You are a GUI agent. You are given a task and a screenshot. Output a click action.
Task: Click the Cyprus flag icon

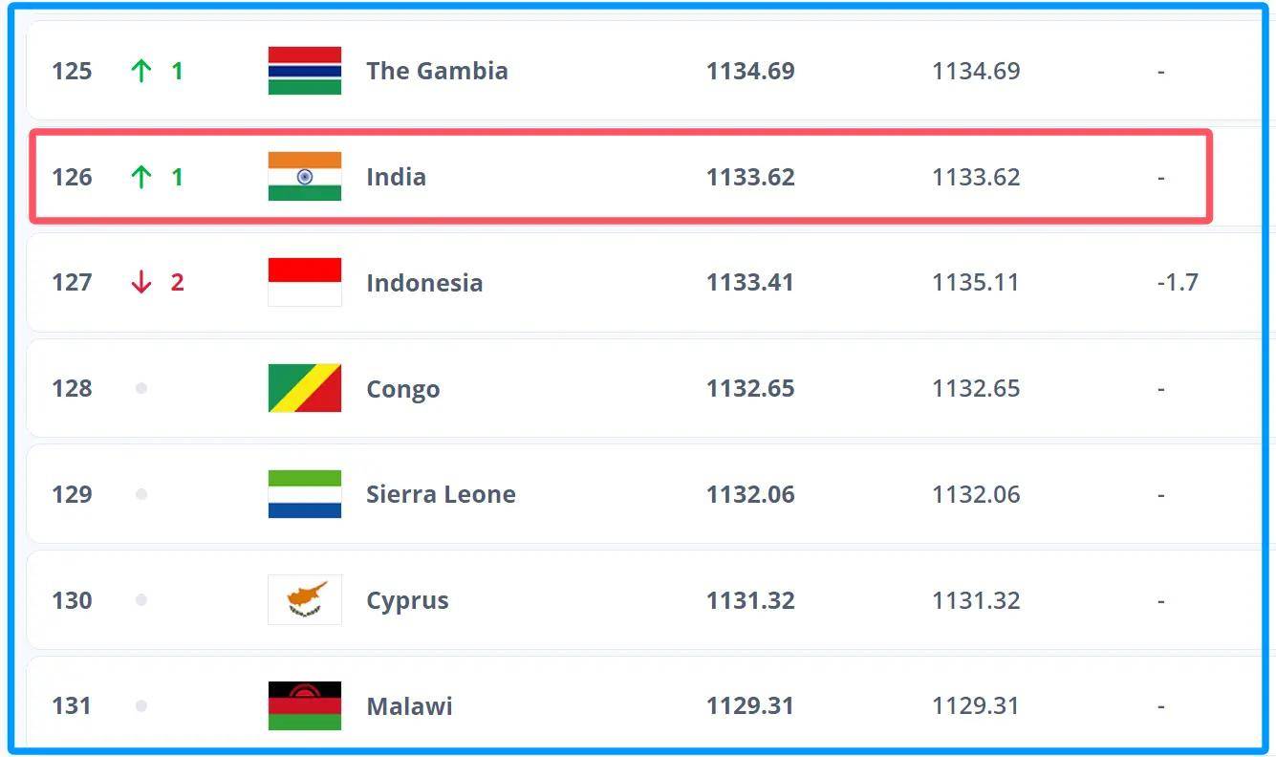pyautogui.click(x=305, y=600)
